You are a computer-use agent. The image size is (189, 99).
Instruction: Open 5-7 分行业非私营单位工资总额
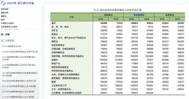(x=19, y=86)
